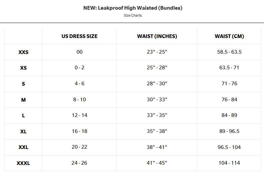Click the L size row label
The width and height of the screenshot is (264, 176).
point(23,115)
